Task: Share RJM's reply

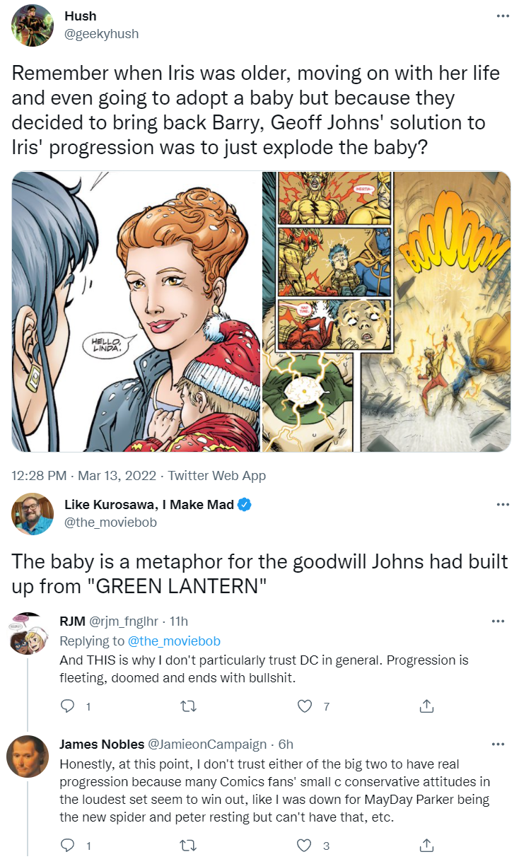Action: point(426,706)
